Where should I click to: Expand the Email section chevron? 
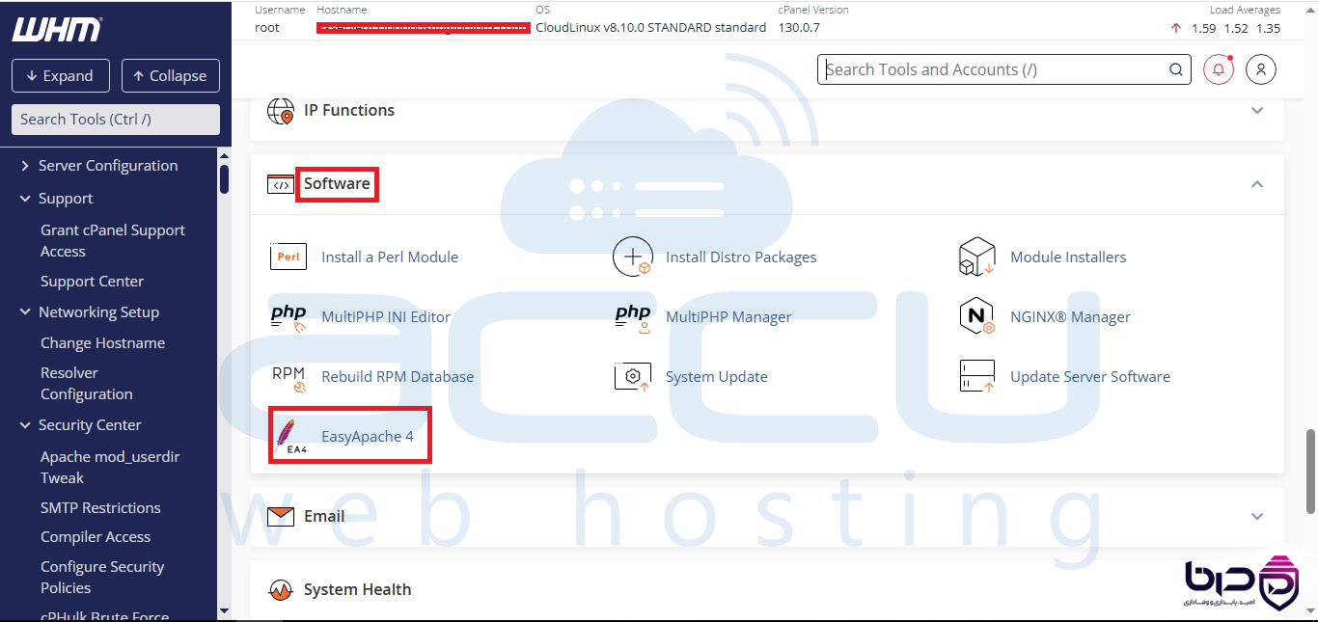pos(1257,516)
